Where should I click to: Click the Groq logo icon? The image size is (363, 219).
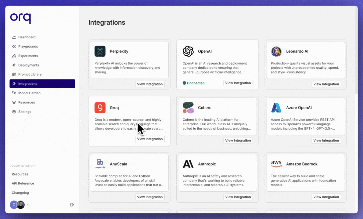pyautogui.click(x=100, y=108)
